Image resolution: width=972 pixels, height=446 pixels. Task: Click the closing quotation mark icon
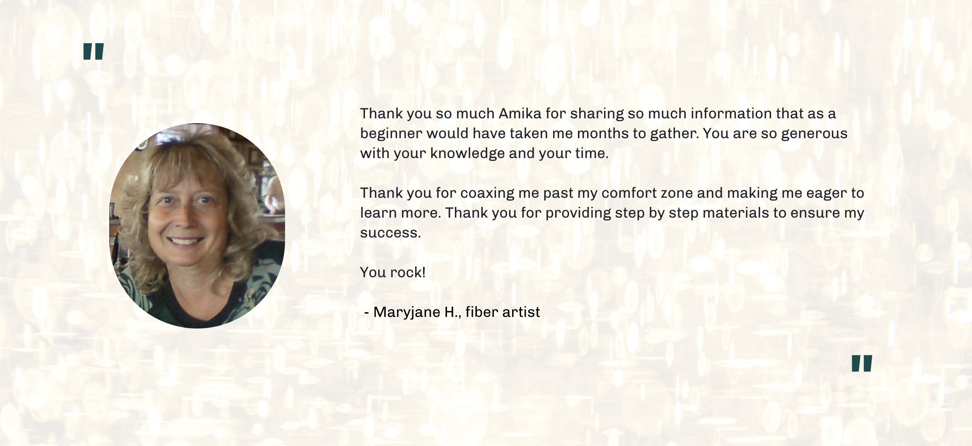click(x=862, y=363)
